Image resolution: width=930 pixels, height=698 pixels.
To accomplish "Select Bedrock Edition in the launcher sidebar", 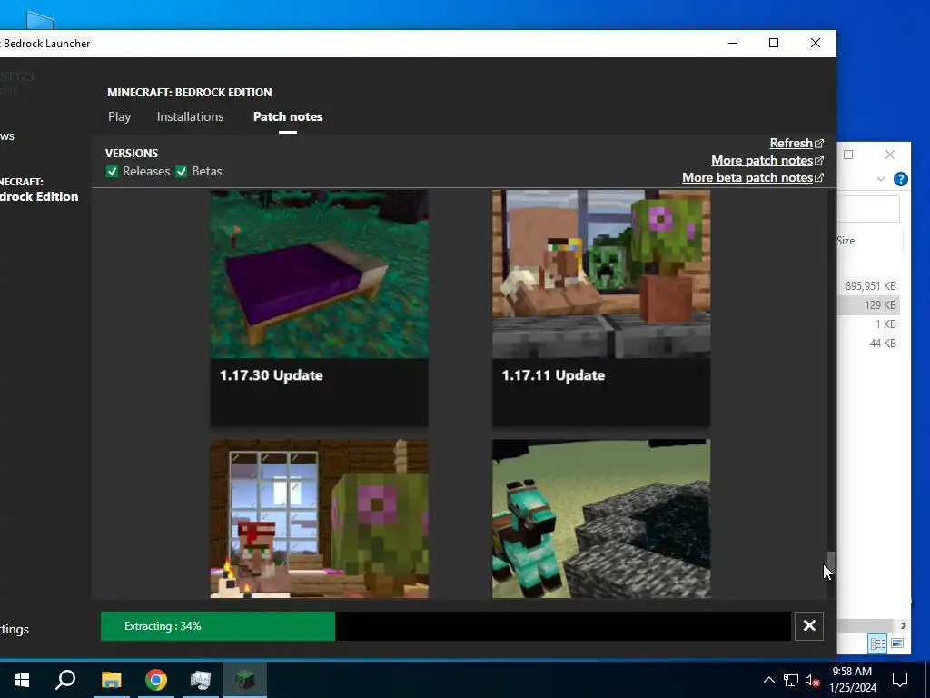I will 38,190.
